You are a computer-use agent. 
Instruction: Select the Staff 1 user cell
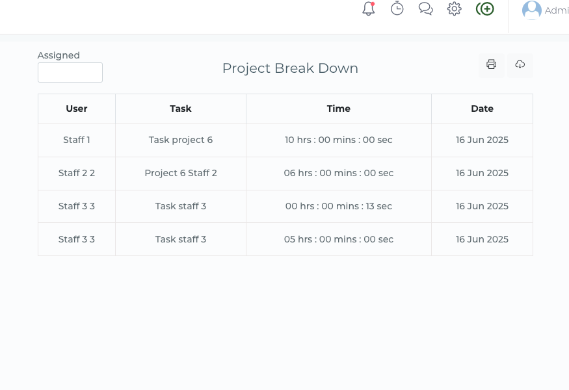77,140
